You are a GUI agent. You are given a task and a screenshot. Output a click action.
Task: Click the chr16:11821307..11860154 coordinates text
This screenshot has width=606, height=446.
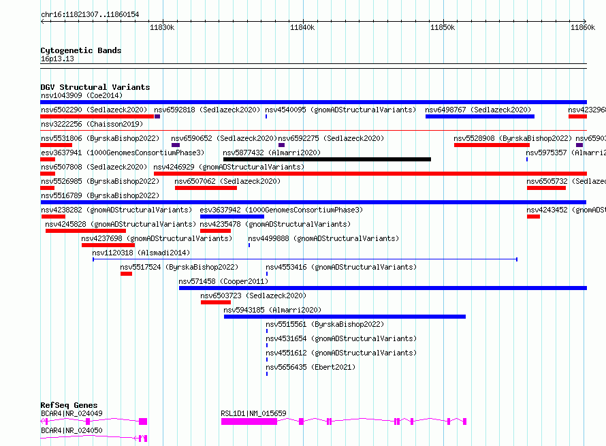tap(90, 15)
